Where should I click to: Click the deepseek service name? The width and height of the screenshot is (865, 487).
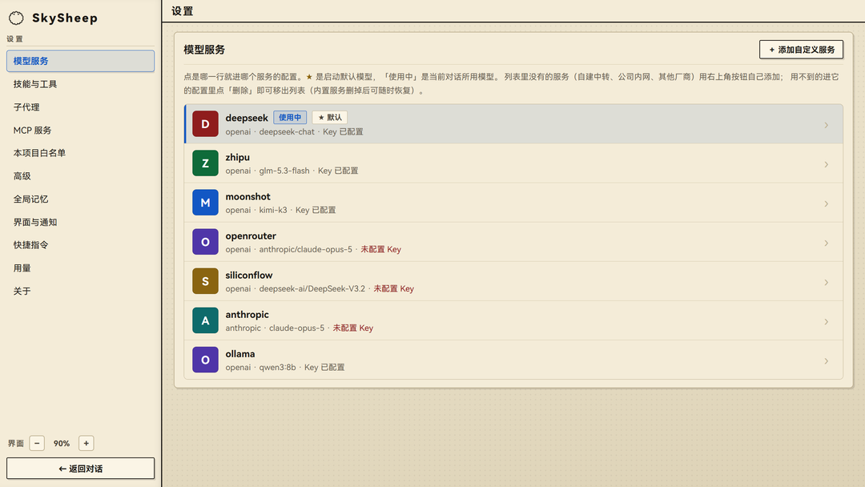(x=247, y=118)
